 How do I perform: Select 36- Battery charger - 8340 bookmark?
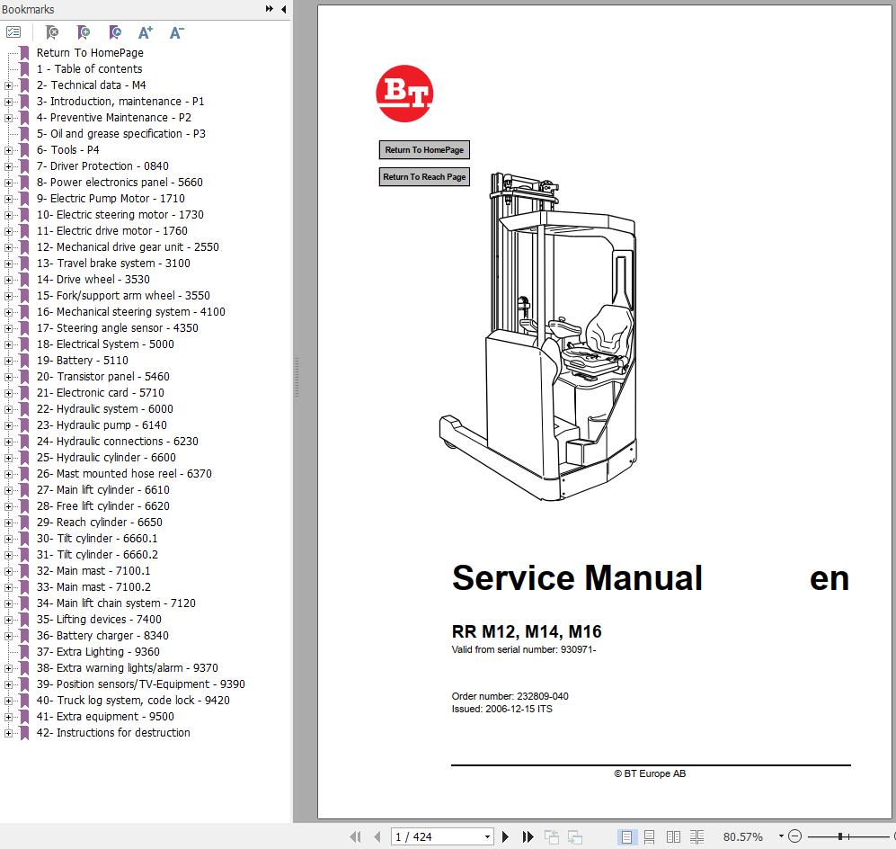tap(102, 636)
